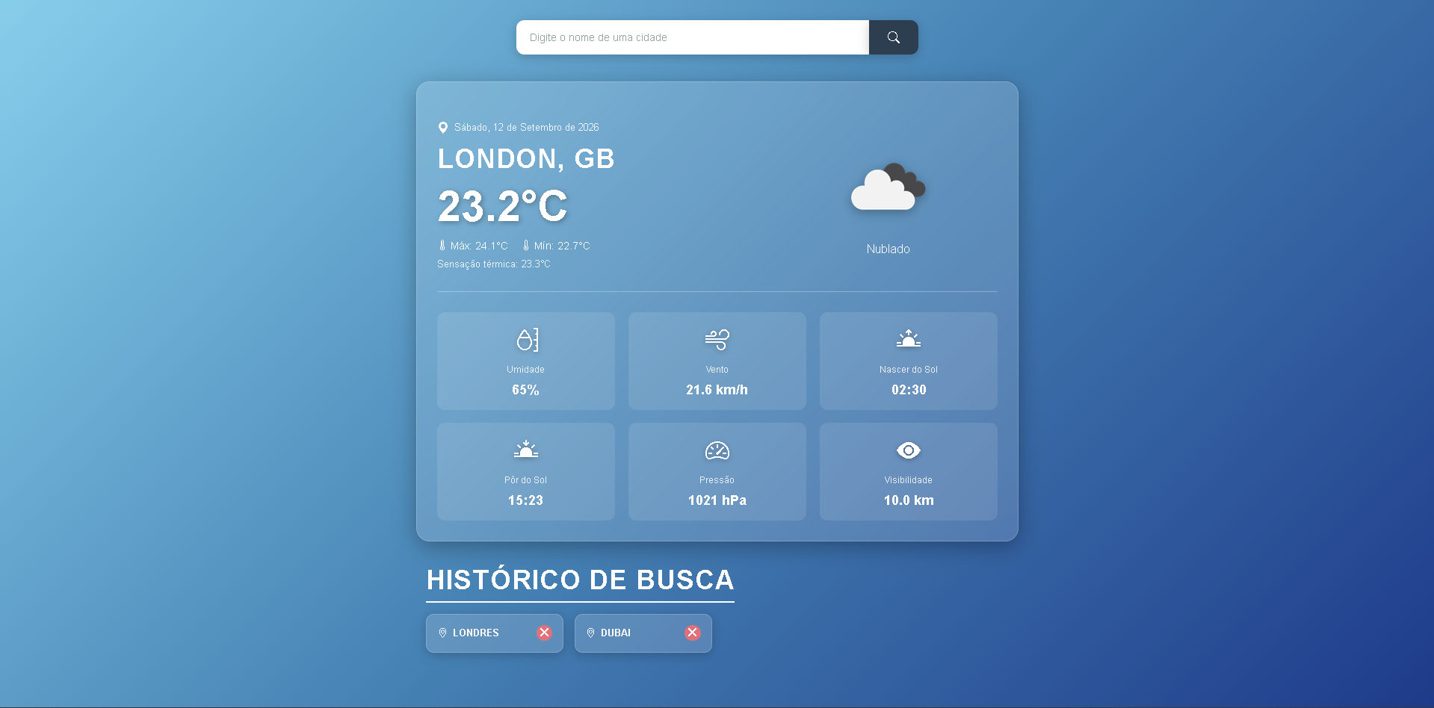Click the pressure gauge icon
1434x708 pixels.
717,450
